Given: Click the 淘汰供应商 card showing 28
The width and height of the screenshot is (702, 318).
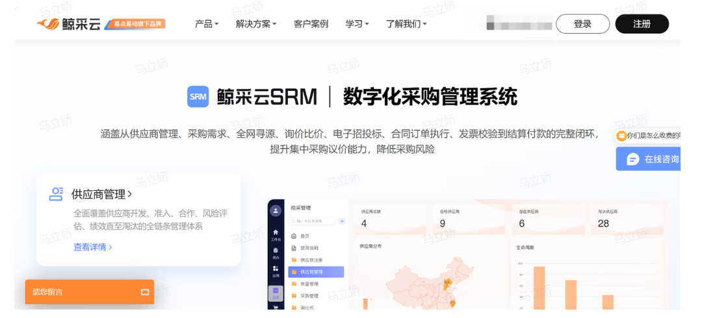Looking at the screenshot, I should (627, 219).
